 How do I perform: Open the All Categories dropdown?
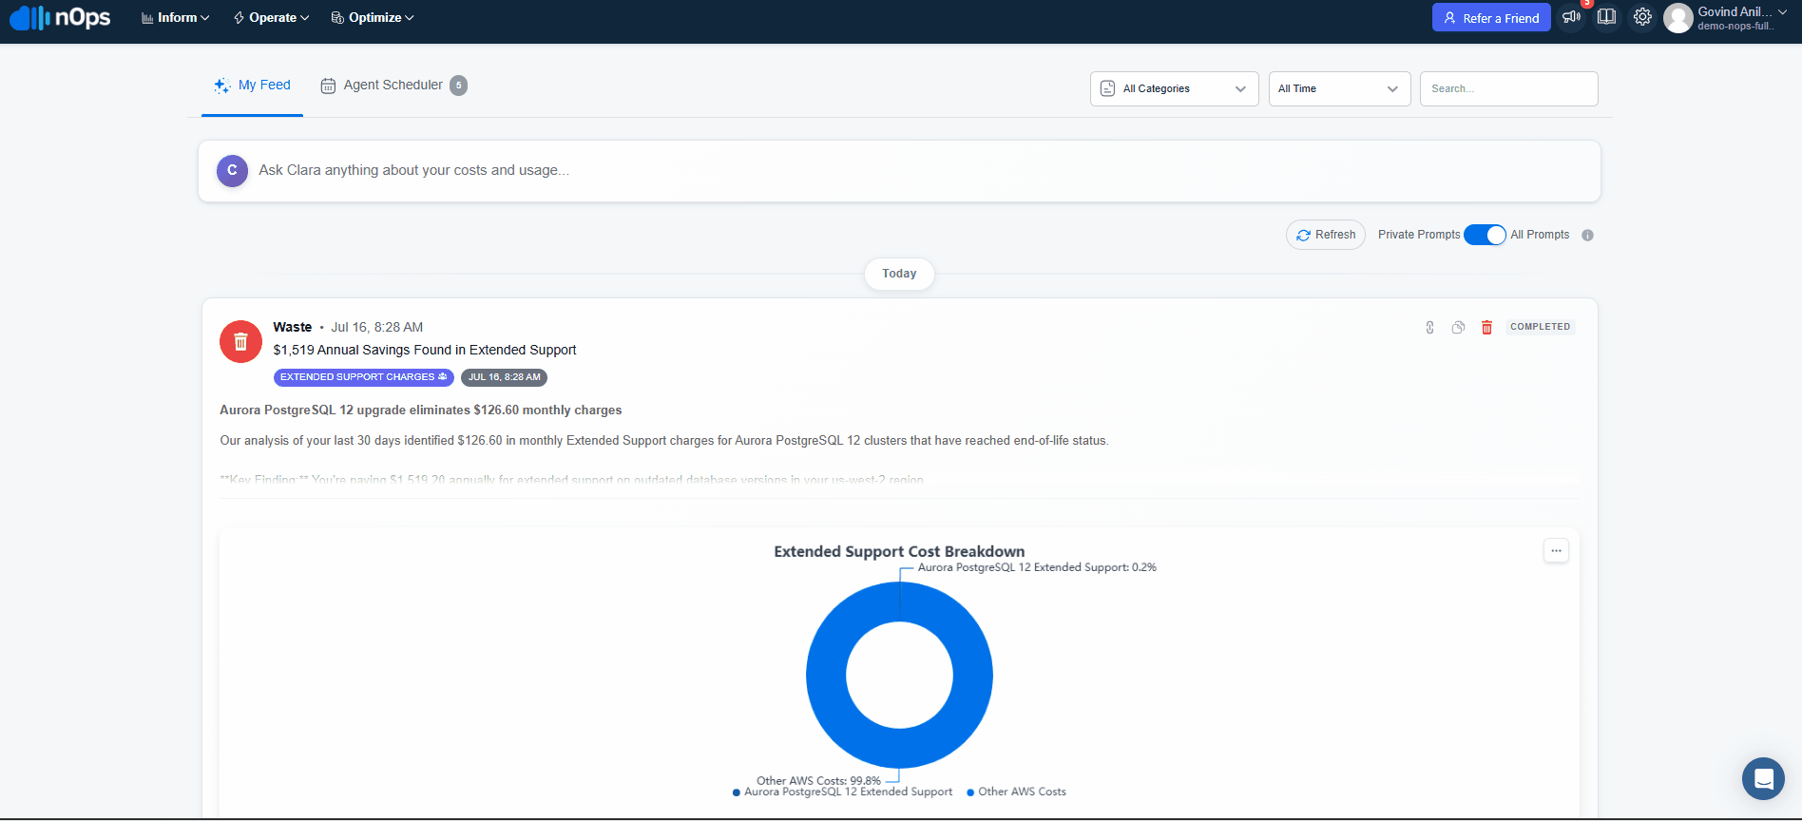pos(1174,88)
